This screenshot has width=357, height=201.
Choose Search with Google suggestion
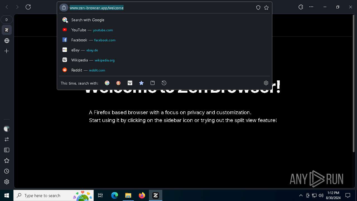coord(165,20)
